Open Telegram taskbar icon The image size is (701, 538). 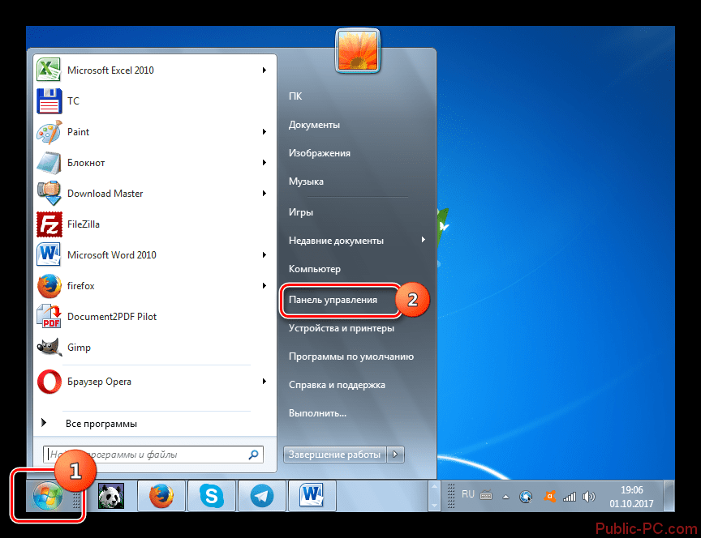click(x=261, y=495)
